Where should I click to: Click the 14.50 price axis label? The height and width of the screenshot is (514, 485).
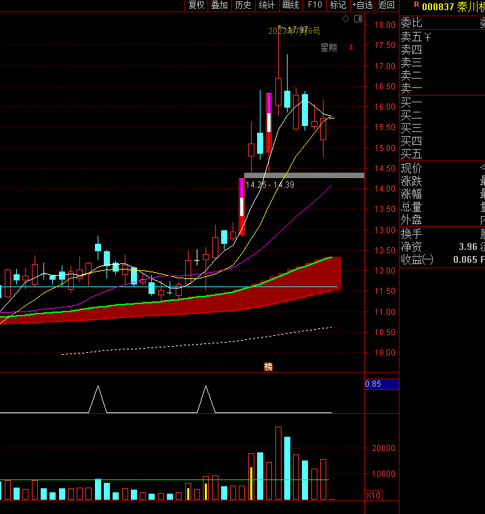pos(385,169)
